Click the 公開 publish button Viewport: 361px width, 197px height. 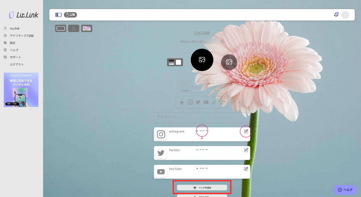70,15
